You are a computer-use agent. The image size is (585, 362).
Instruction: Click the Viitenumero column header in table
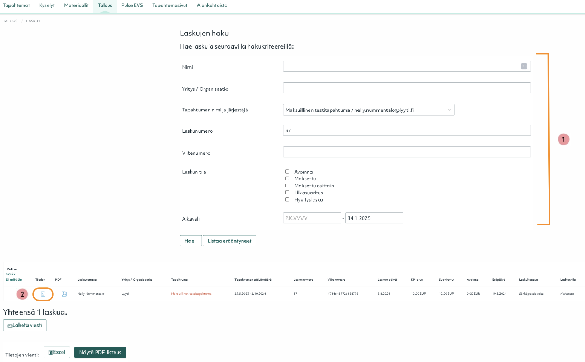[x=336, y=280]
